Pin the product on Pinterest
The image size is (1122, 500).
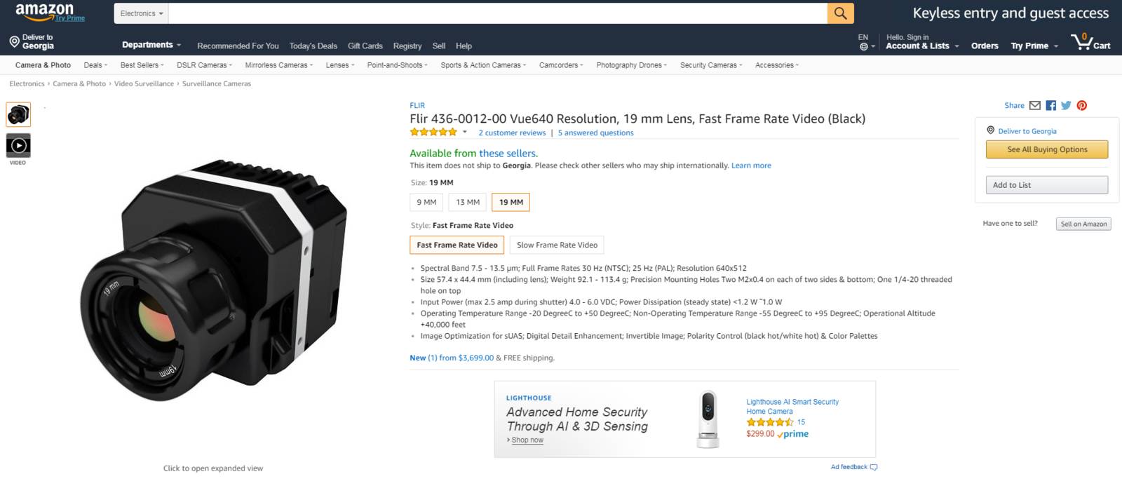coord(1082,106)
